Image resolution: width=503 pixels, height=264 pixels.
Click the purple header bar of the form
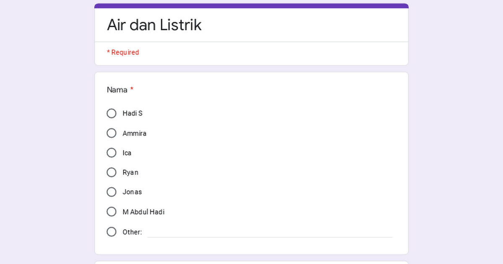(x=251, y=5)
